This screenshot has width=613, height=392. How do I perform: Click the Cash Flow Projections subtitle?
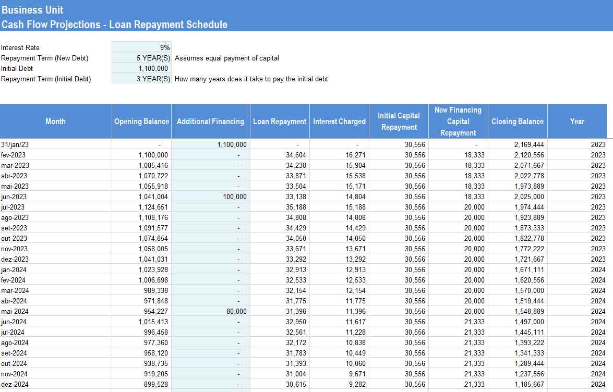(x=114, y=24)
